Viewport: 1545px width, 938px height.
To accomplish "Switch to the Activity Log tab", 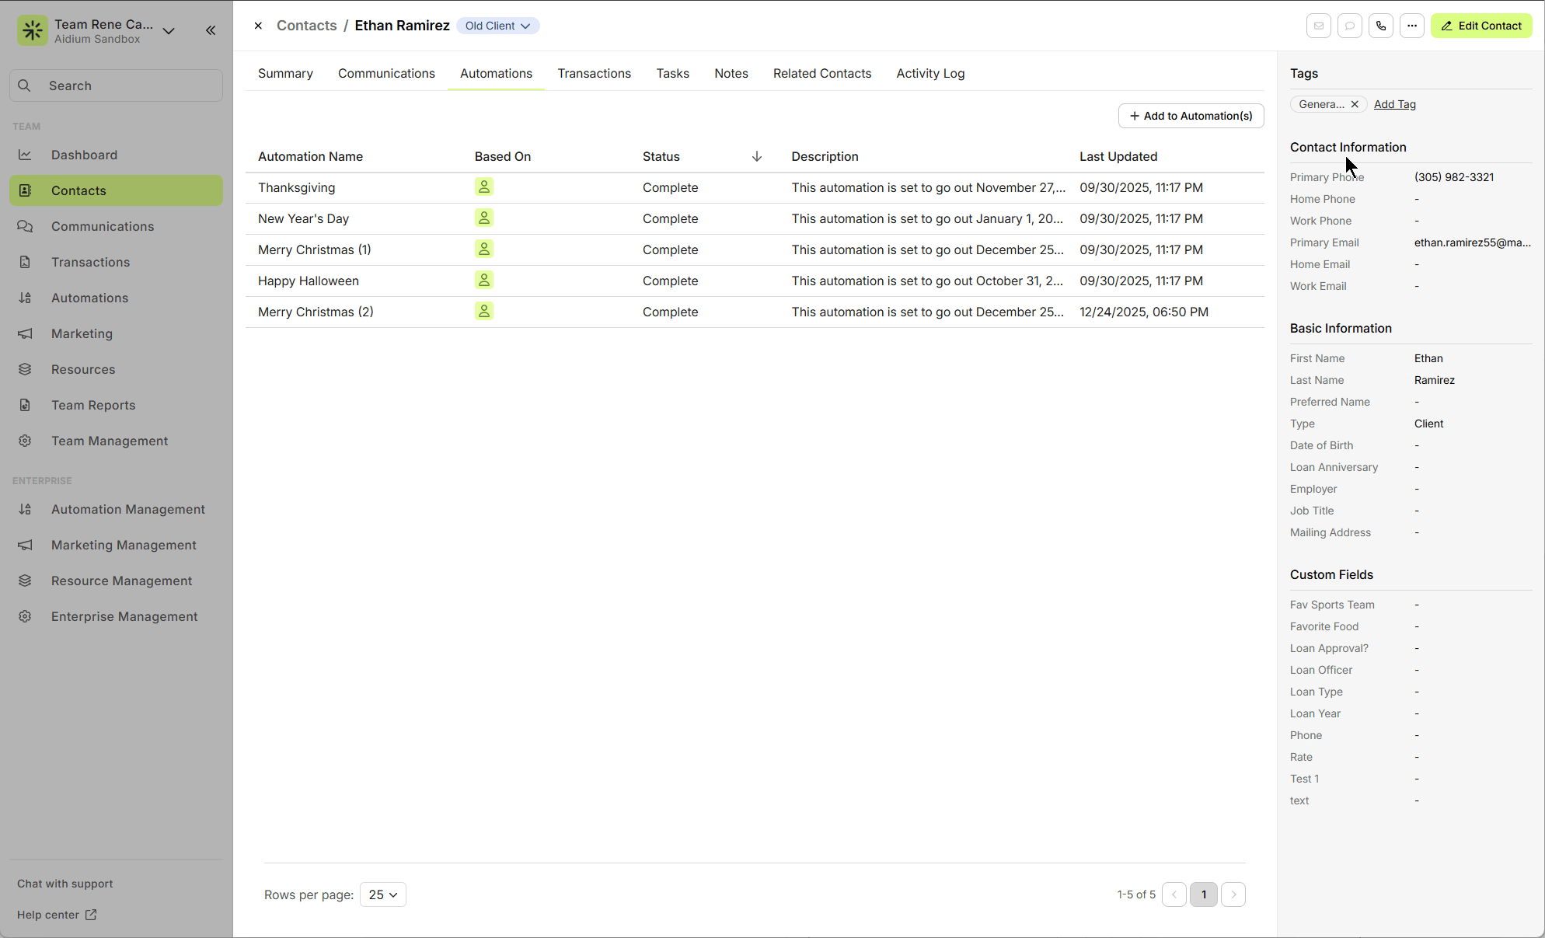I will tap(930, 73).
